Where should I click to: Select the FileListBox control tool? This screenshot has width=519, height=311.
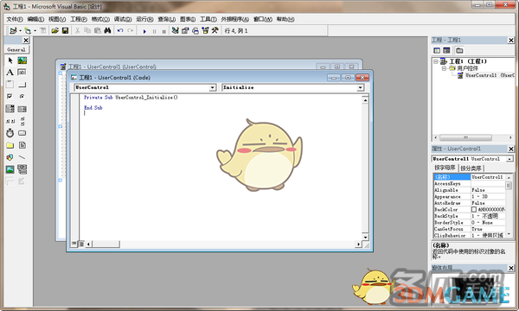point(22,145)
